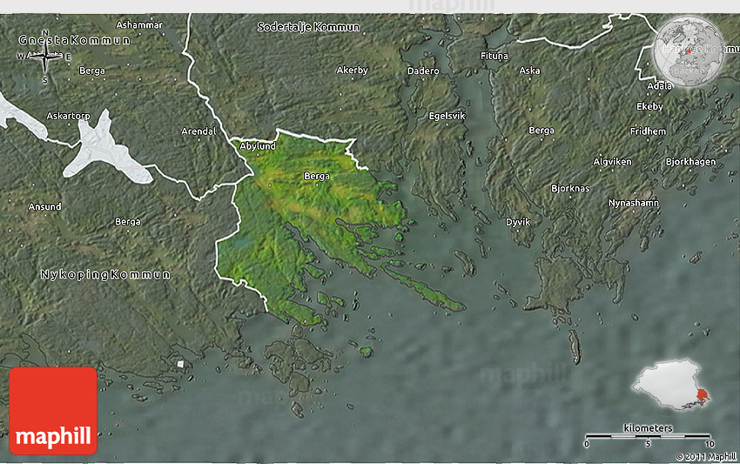
Task: Select the Bjorkhagen place label
Action: point(690,162)
